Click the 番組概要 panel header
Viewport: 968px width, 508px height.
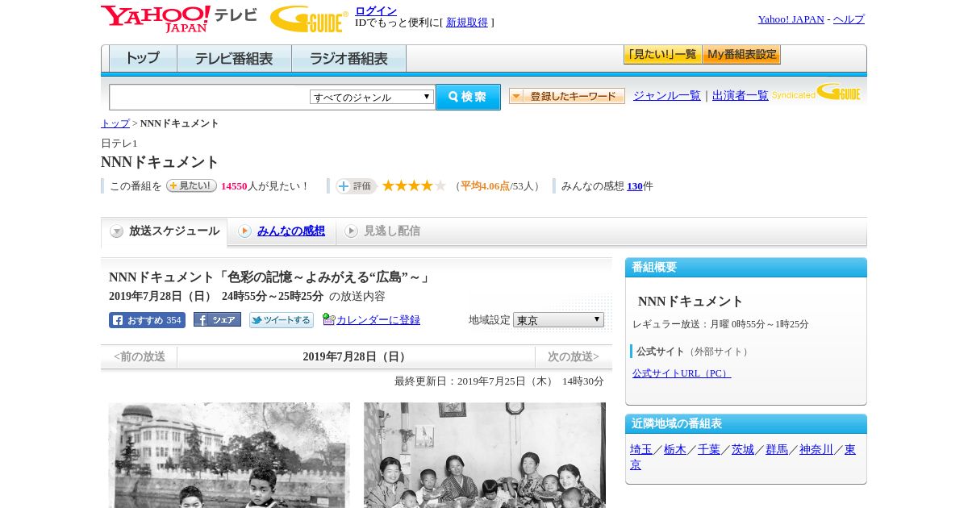[746, 268]
